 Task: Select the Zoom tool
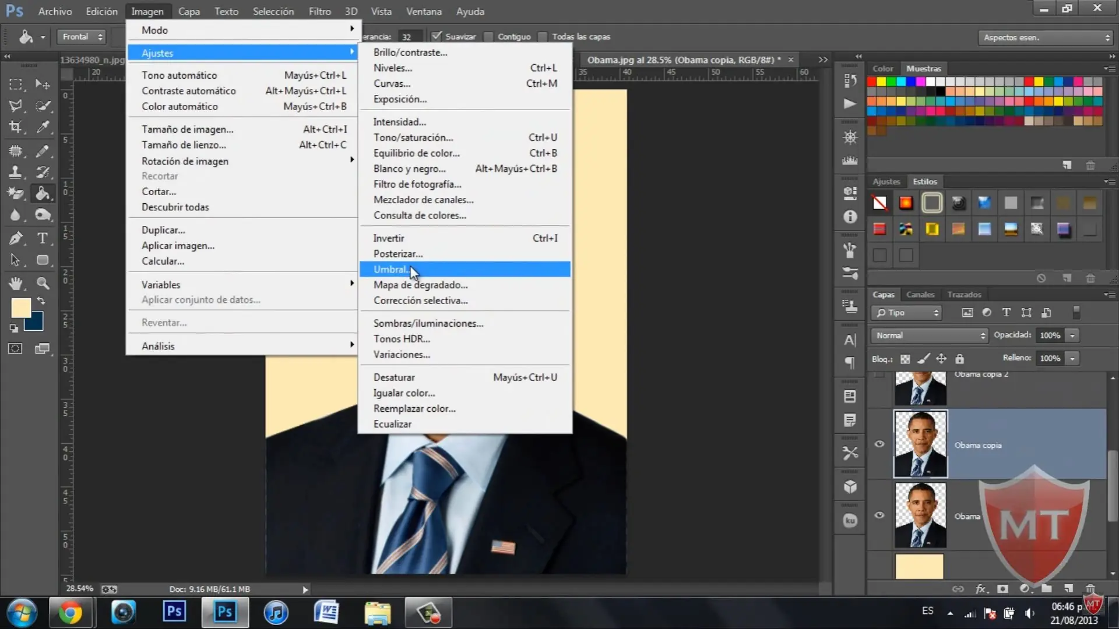pos(43,283)
